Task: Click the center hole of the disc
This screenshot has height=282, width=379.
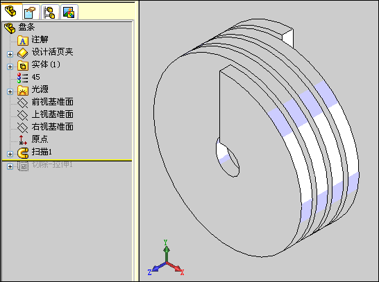Action: [228, 157]
